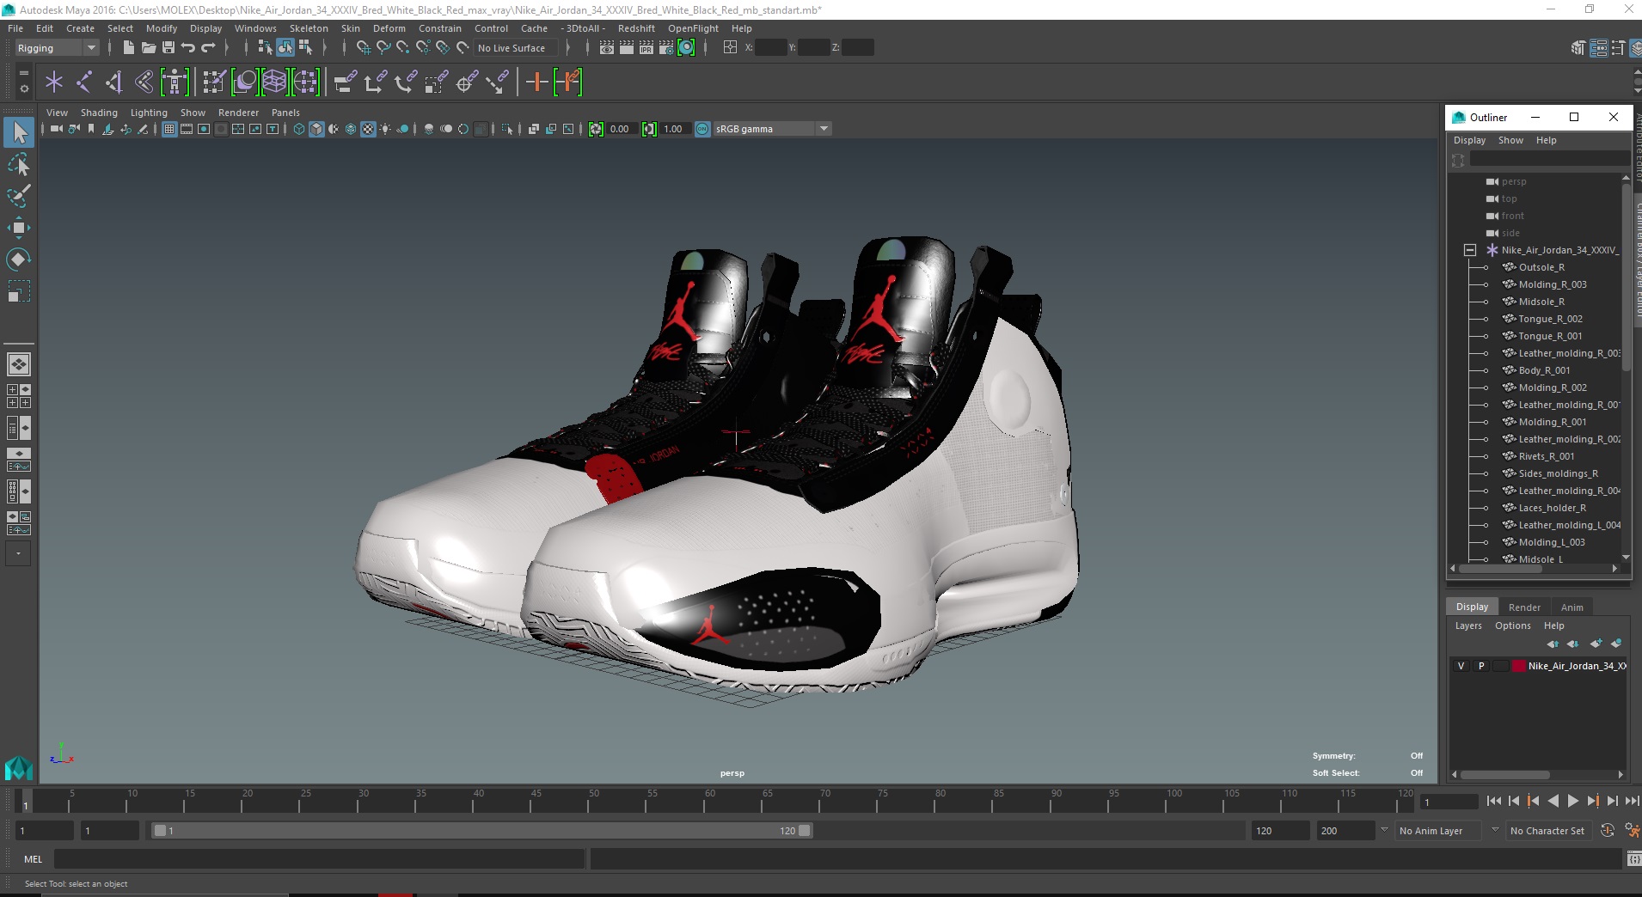The image size is (1642, 897).
Task: Toggle use all lights in viewport
Action: click(385, 129)
